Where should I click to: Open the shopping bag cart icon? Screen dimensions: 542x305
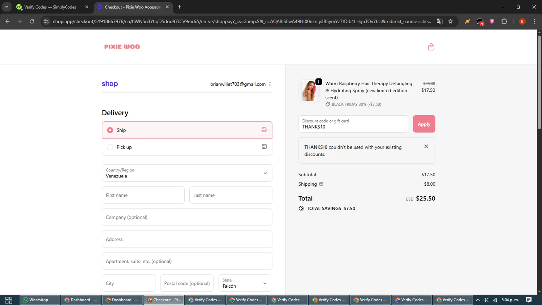click(431, 47)
